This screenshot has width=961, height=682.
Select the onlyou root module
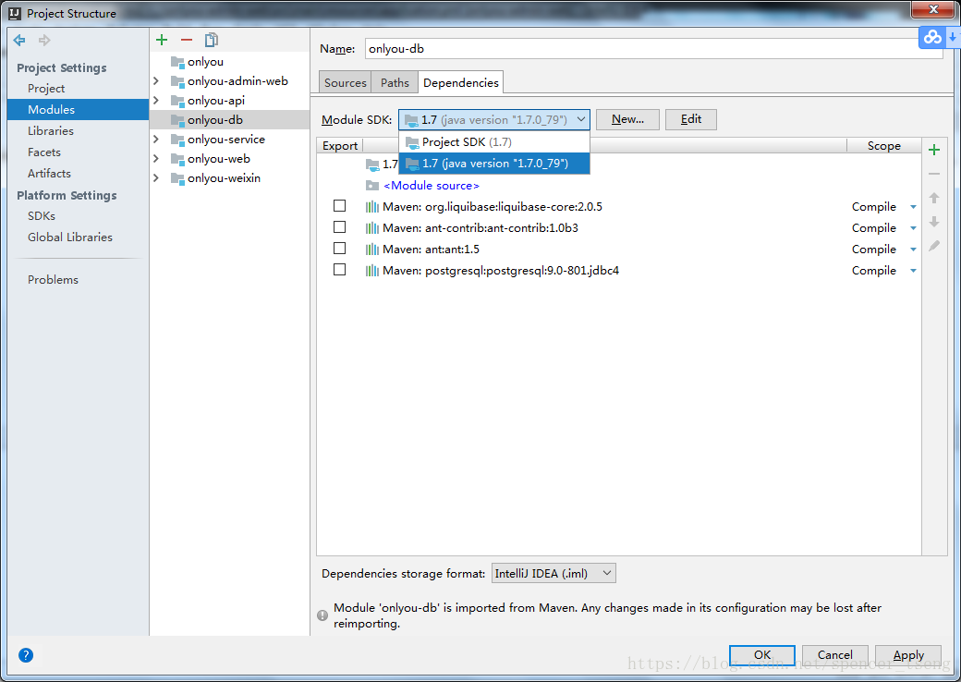click(x=230, y=62)
